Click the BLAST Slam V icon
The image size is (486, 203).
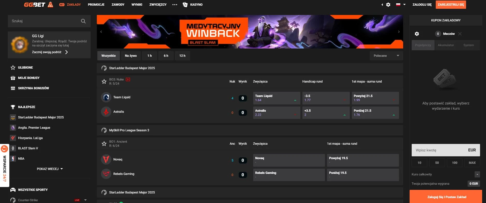click(x=13, y=148)
